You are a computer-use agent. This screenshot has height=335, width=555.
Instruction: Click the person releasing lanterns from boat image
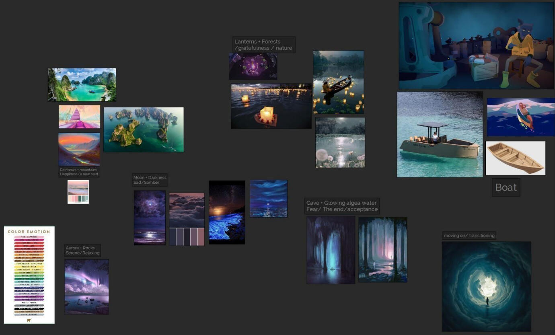tap(338, 82)
